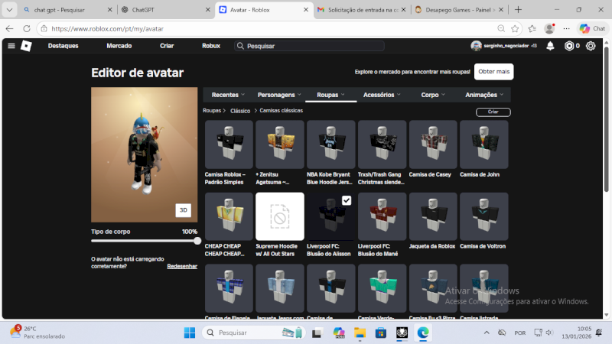This screenshot has width=612, height=344.
Task: Open Task View on the taskbar
Action: (x=317, y=333)
